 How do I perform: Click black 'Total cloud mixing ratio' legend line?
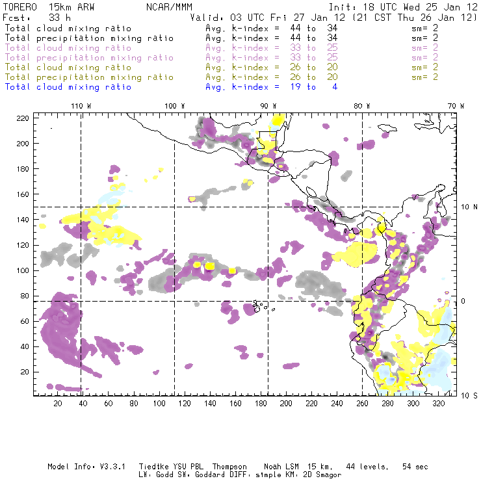pos(68,28)
